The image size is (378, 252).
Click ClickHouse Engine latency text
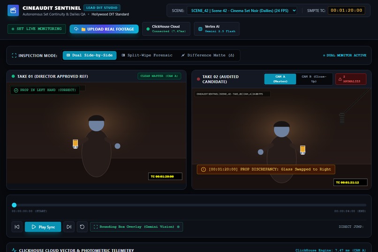pos(331,250)
